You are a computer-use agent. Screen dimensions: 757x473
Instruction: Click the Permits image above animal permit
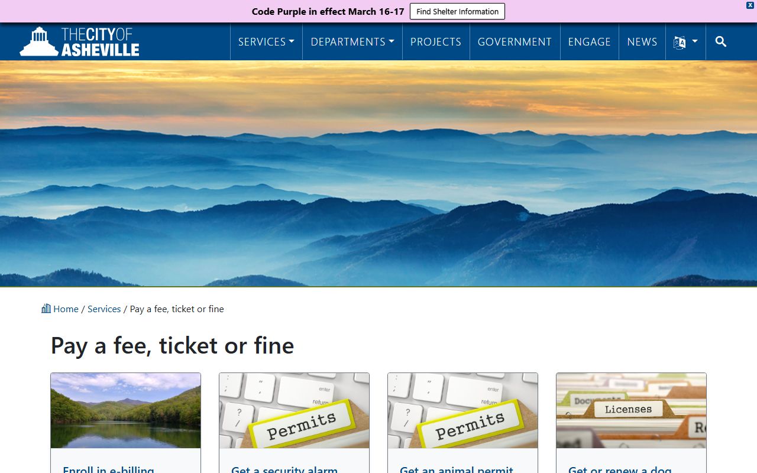point(462,410)
